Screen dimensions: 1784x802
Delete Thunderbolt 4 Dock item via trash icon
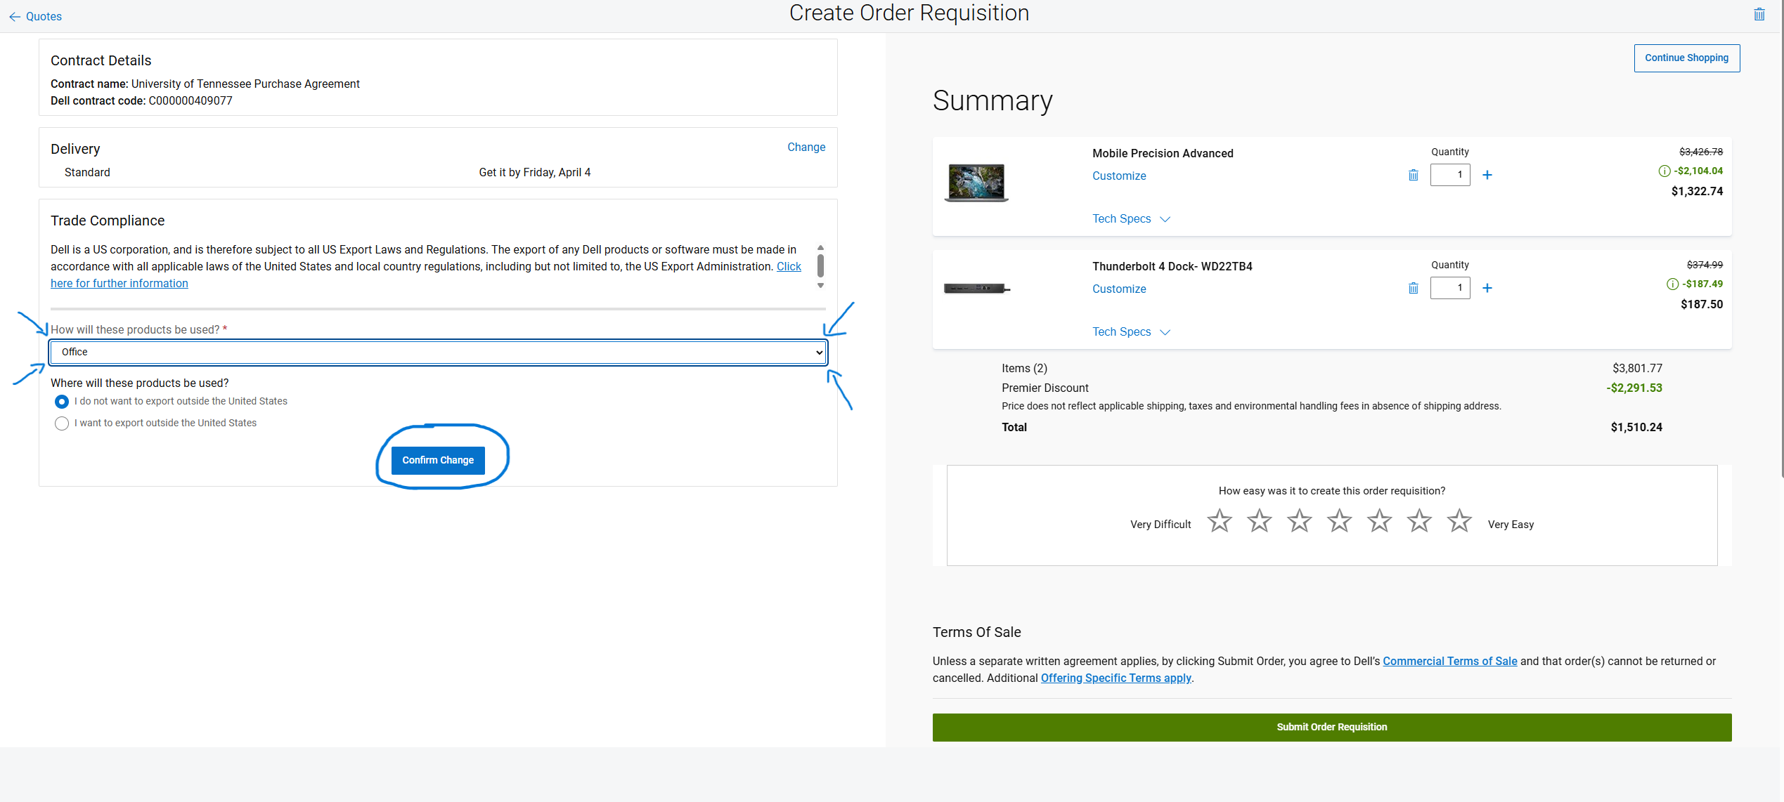[x=1413, y=288]
